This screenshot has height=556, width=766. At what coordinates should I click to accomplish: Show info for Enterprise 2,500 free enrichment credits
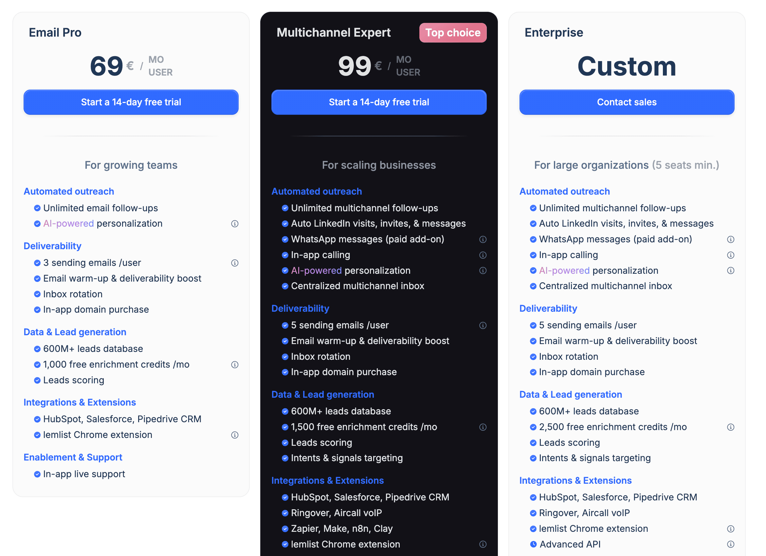pos(731,427)
